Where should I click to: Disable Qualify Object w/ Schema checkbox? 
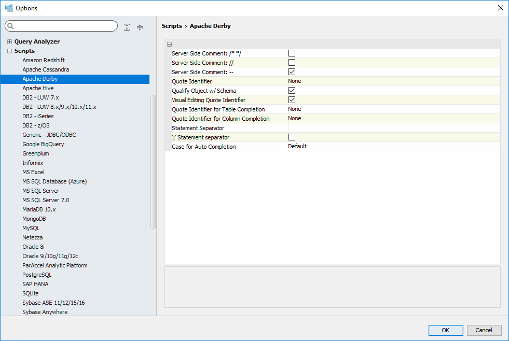[292, 90]
